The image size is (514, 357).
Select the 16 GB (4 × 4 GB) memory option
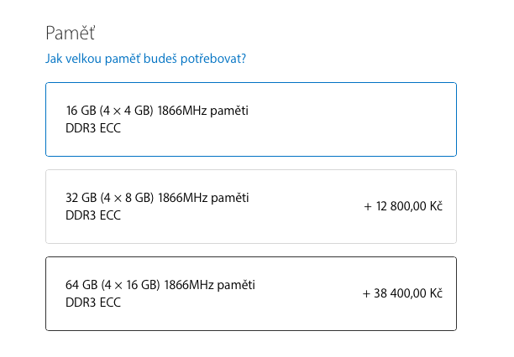250,119
